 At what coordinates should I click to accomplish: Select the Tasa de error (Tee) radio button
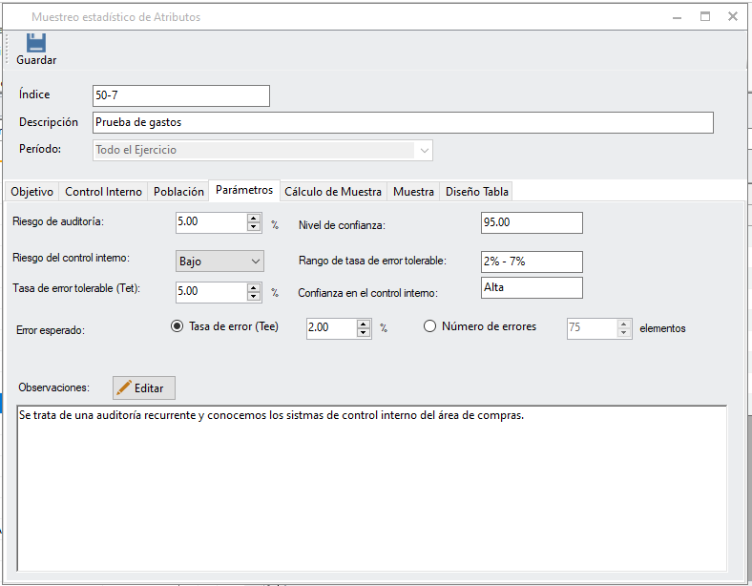(177, 326)
